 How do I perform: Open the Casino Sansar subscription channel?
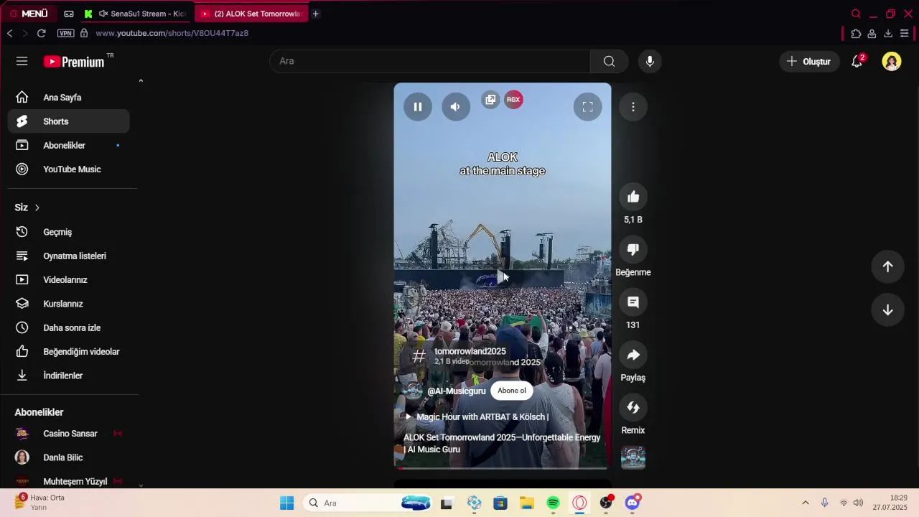(69, 434)
